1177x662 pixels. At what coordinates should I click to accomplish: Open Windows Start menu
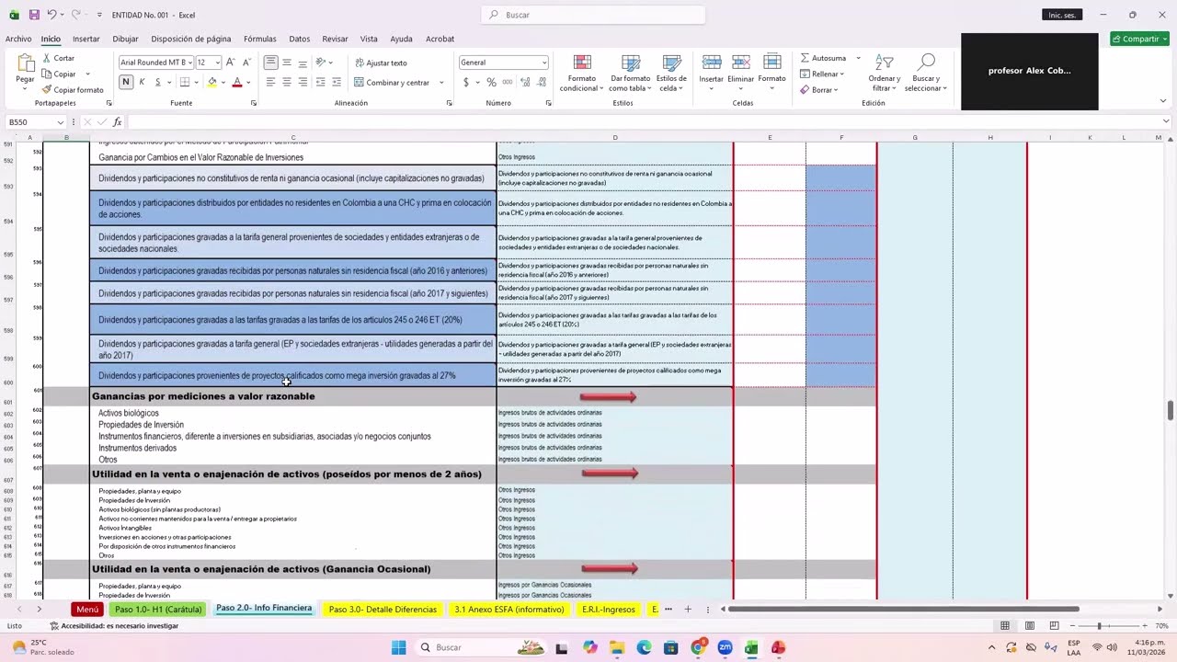(x=398, y=647)
